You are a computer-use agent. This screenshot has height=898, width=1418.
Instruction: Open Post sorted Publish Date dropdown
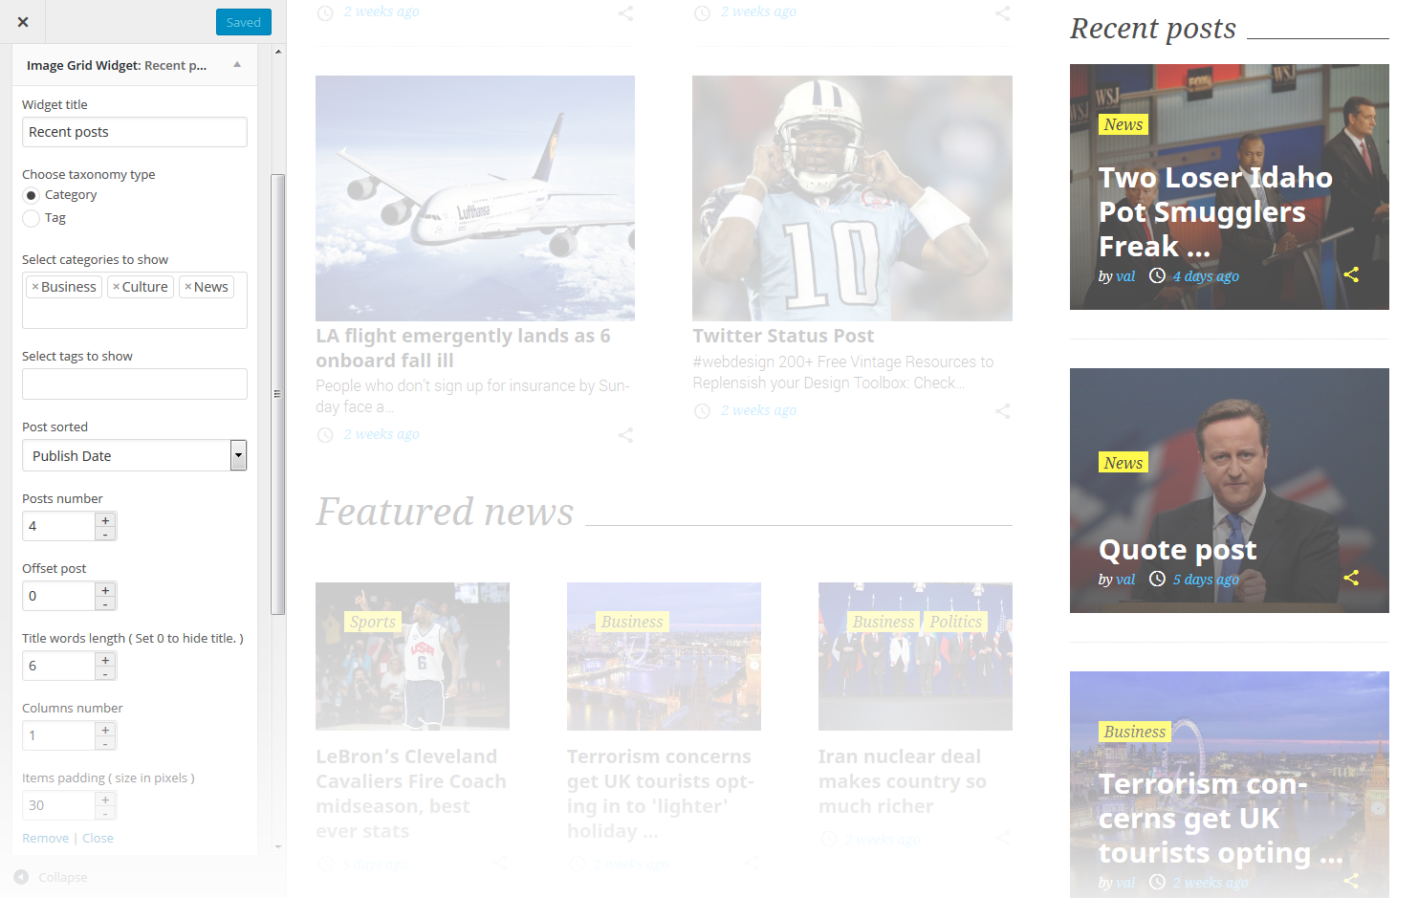[x=238, y=456]
